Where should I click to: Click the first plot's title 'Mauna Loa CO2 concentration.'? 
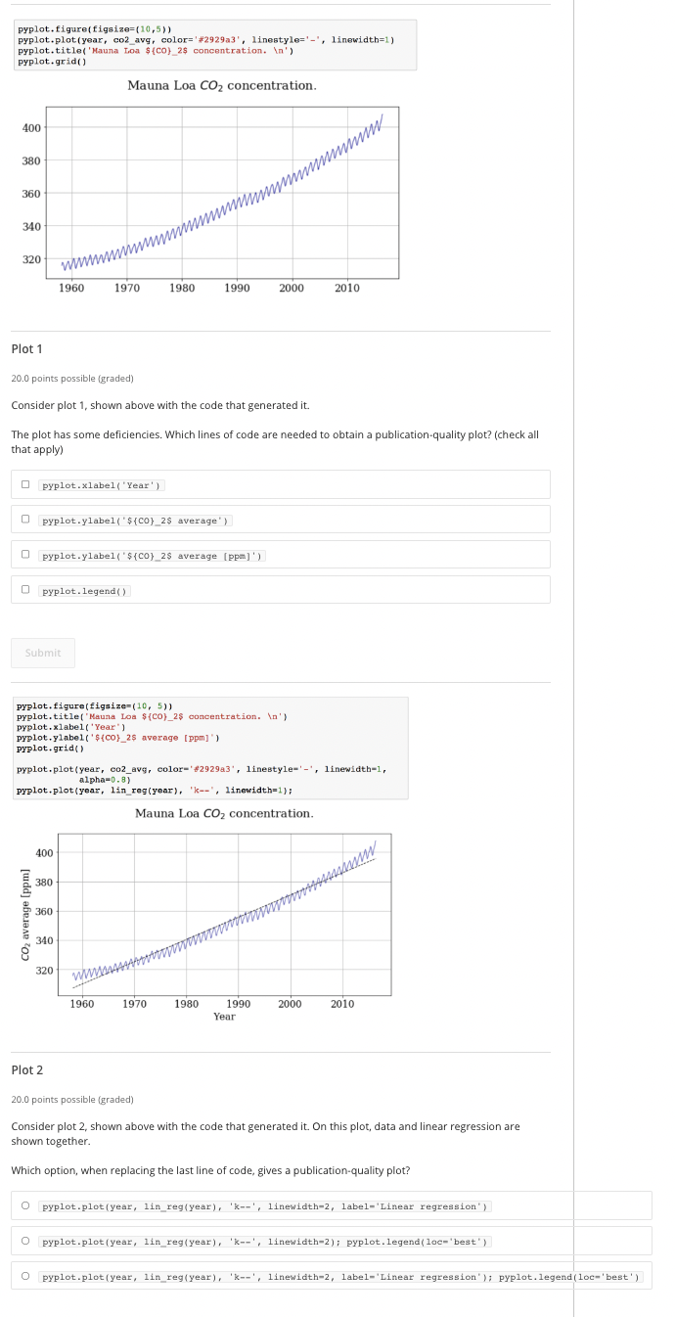(222, 86)
